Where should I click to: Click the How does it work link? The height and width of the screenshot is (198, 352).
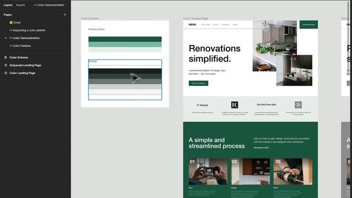pos(261,148)
